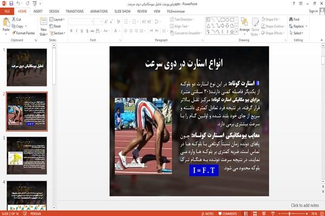Activate the Format Painter
The width and height of the screenshot is (325, 216).
coord(23,33)
